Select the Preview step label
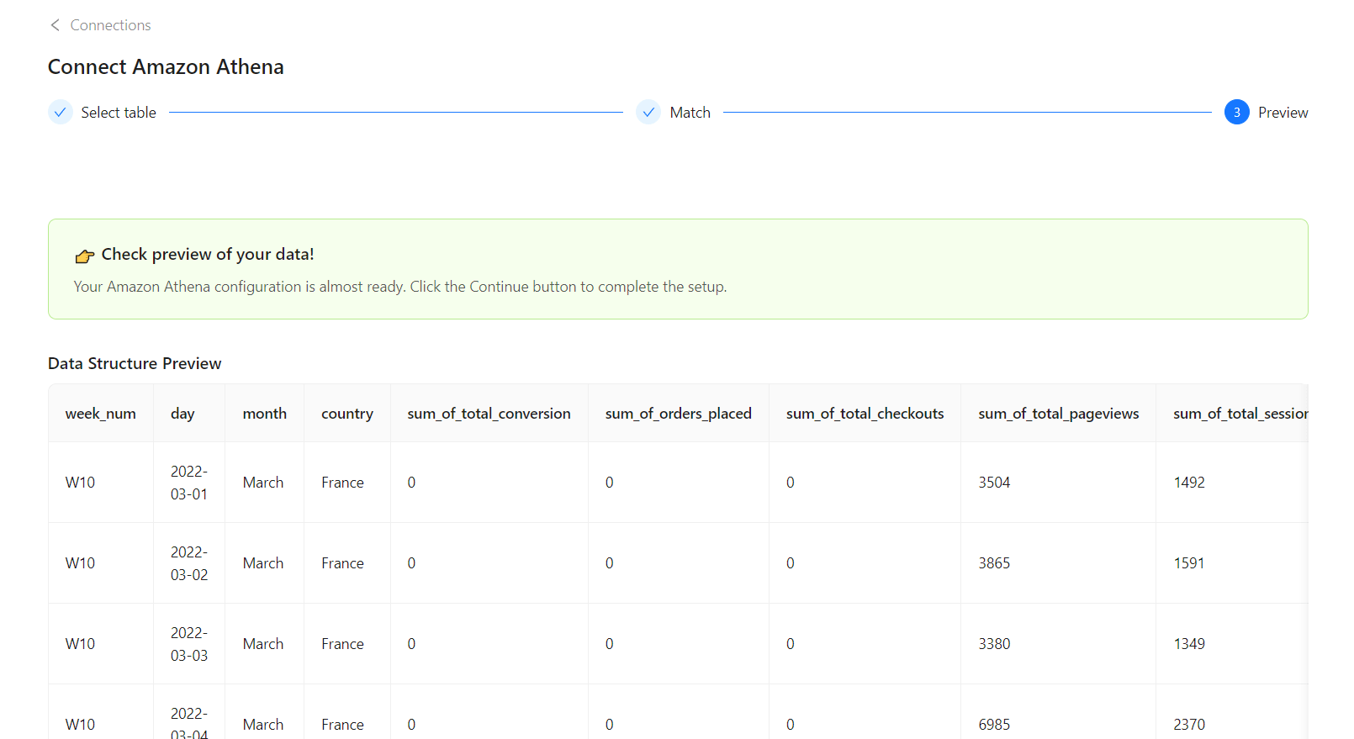 (x=1283, y=113)
